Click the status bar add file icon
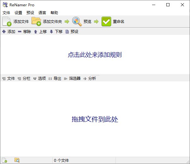Image resolution: width=190 pixels, height=164 pixels. click(x=4, y=160)
